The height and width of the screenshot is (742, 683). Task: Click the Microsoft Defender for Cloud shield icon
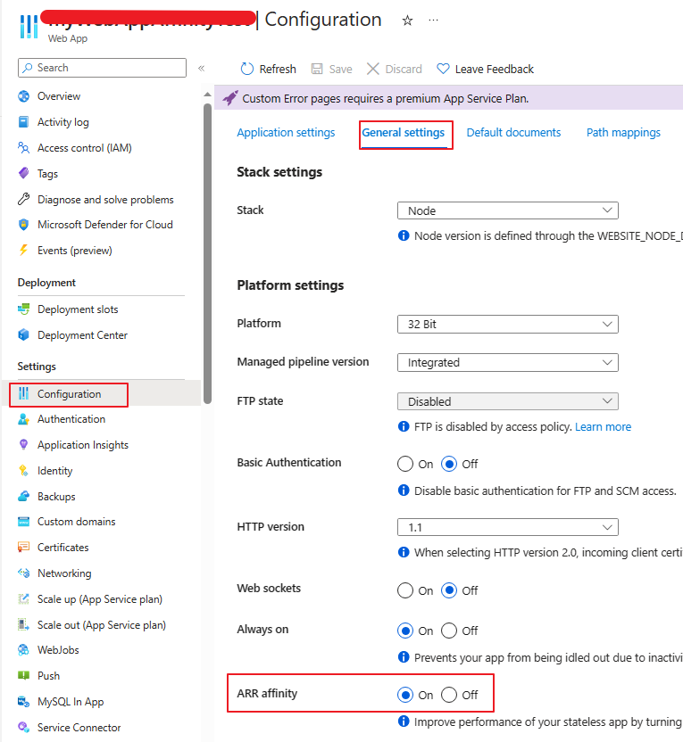pyautogui.click(x=24, y=225)
